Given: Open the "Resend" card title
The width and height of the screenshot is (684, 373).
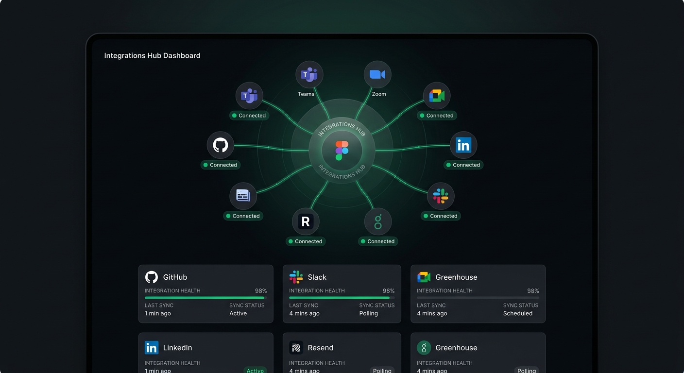Looking at the screenshot, I should click(321, 348).
